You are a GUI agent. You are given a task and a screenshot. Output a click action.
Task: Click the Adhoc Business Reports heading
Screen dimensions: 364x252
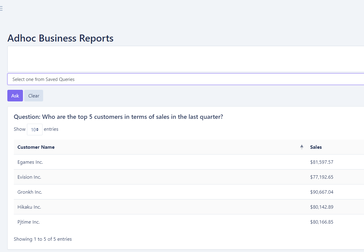point(61,38)
